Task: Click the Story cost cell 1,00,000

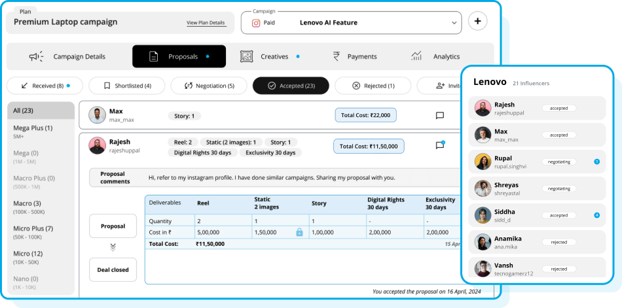Action: click(337, 232)
